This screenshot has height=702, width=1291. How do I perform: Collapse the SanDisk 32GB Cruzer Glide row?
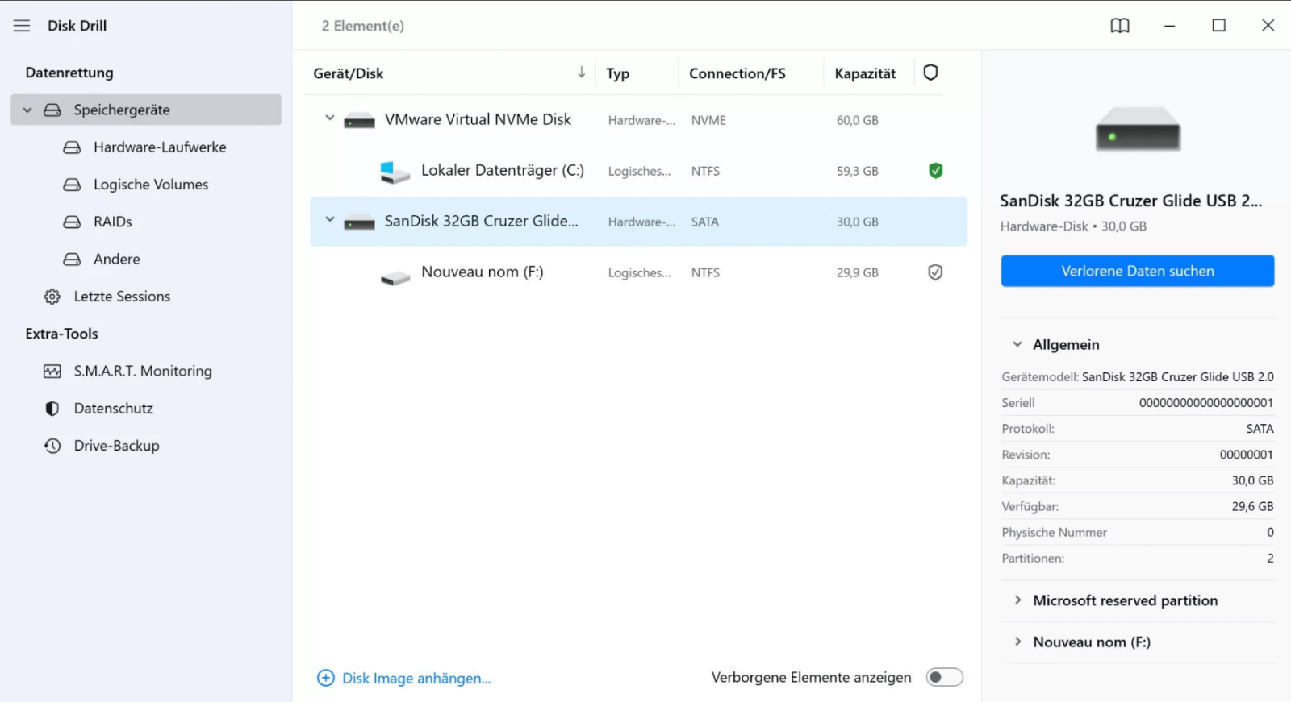[x=329, y=219]
